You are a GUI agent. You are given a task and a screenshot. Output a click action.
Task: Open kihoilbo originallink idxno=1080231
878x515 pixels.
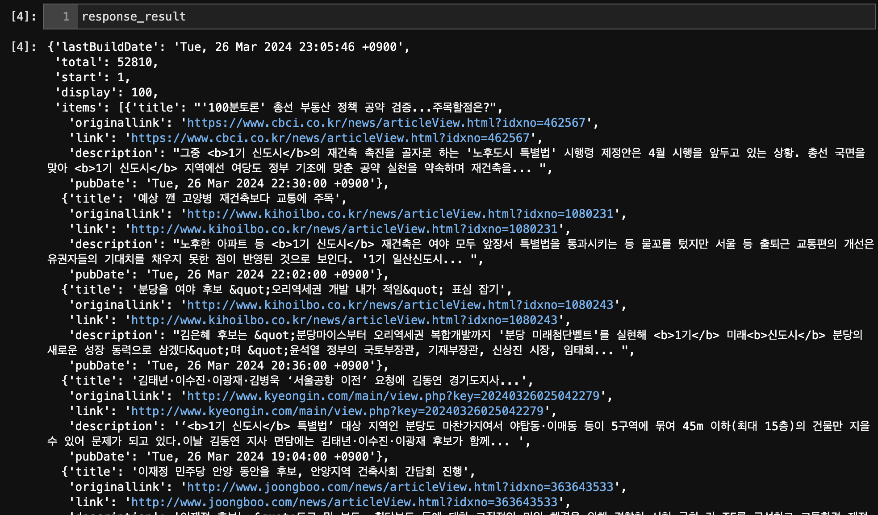[x=400, y=214]
